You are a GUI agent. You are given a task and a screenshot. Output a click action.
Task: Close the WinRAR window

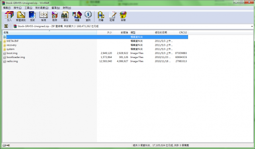coord(249,2)
